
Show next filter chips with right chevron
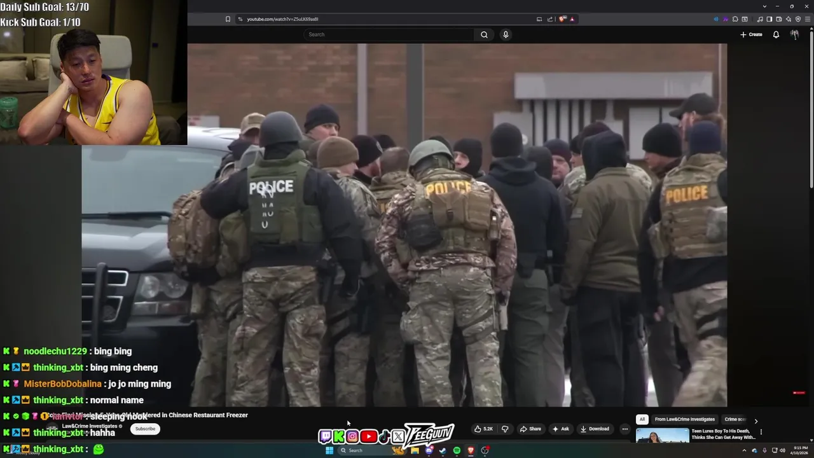point(755,420)
